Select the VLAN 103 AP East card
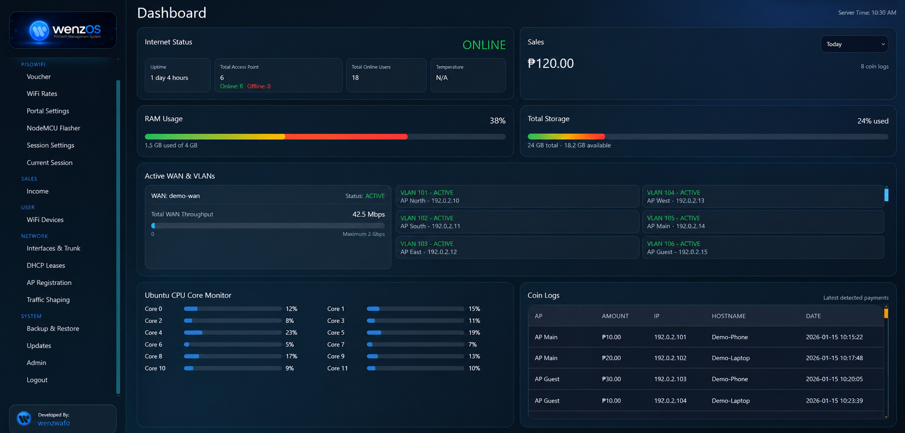The image size is (905, 433). click(517, 248)
